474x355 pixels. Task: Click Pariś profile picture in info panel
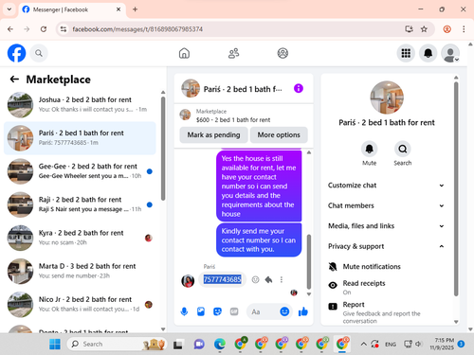point(387,98)
